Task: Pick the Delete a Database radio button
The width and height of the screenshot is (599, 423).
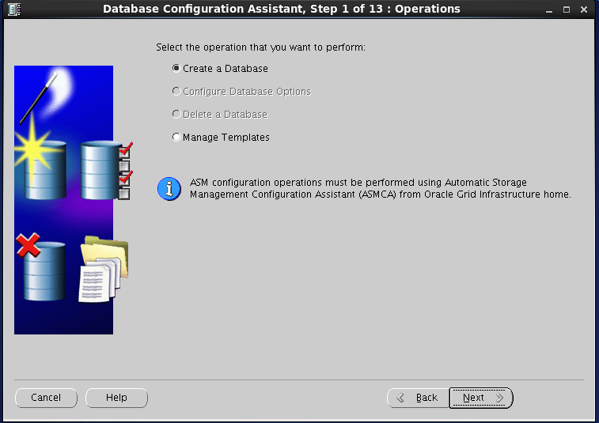Action: [176, 115]
